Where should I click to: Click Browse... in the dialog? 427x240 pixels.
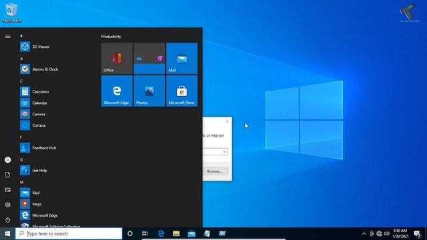[215, 171]
